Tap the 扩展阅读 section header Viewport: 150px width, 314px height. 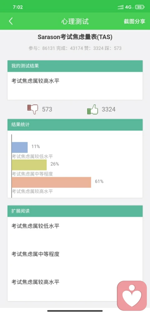tap(75, 211)
